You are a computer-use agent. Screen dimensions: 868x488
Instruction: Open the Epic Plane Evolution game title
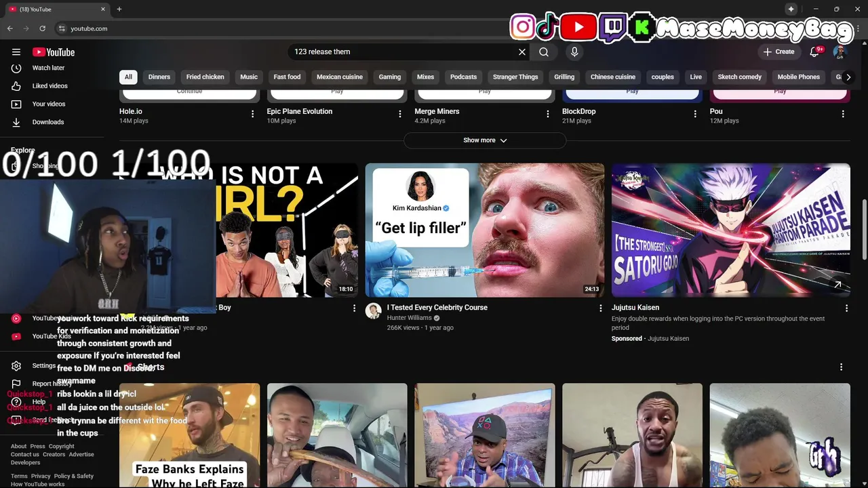[300, 111]
